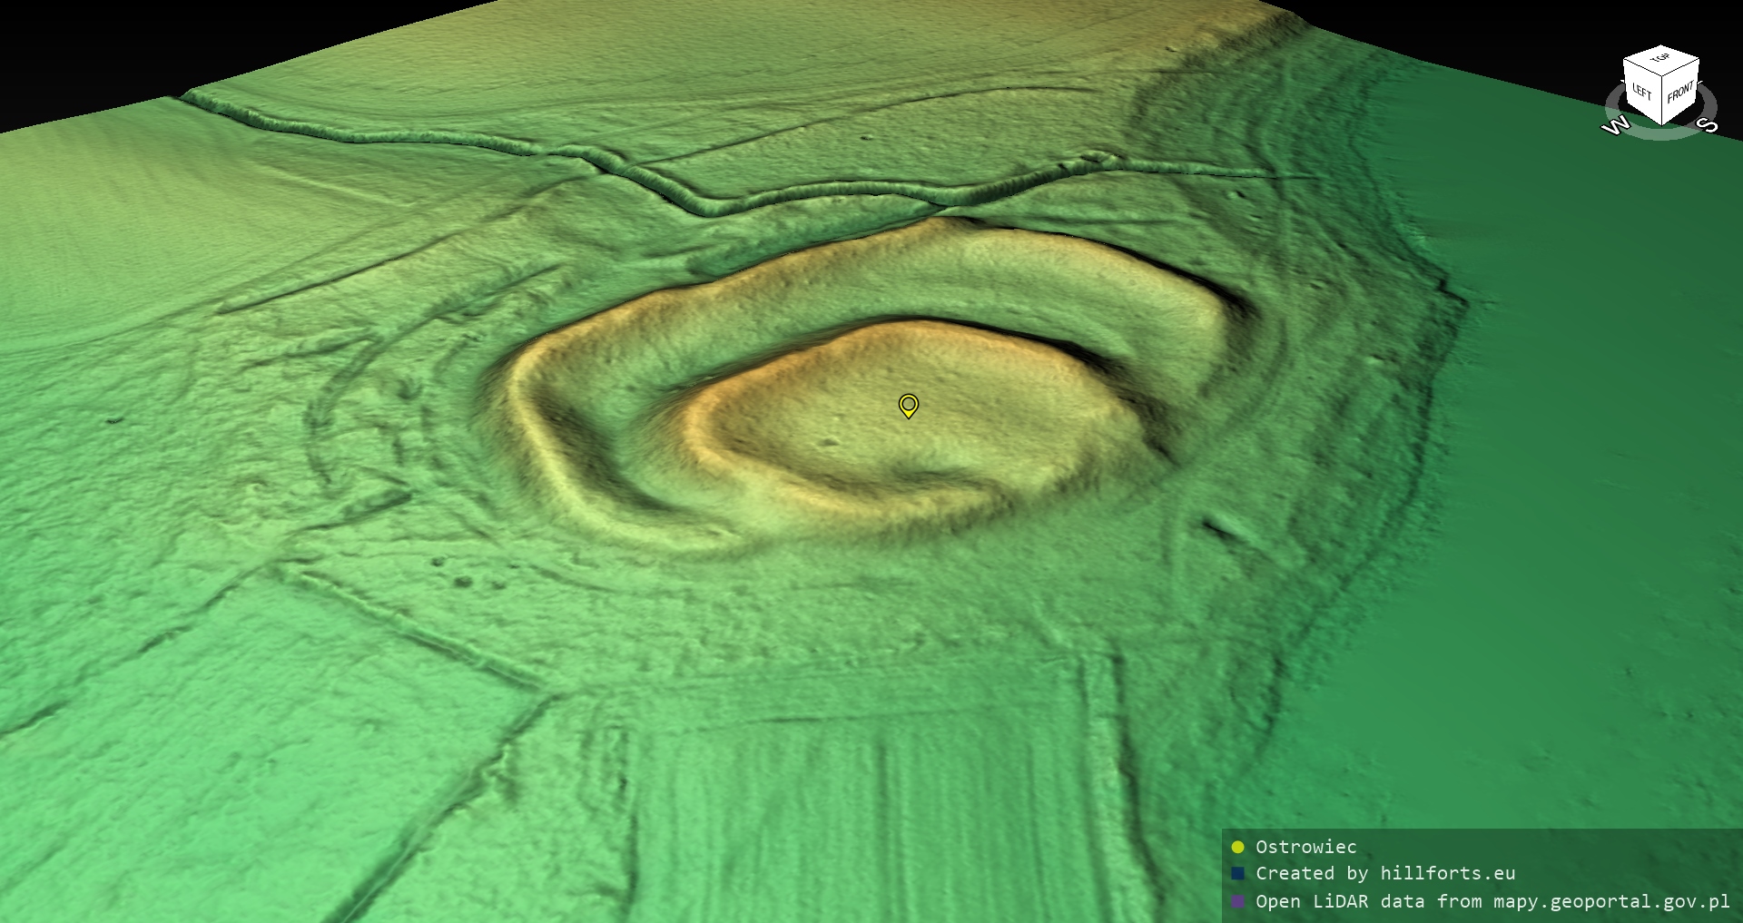This screenshot has height=923, width=1743.
Task: Click the S compass direction label
Action: pyautogui.click(x=1709, y=124)
